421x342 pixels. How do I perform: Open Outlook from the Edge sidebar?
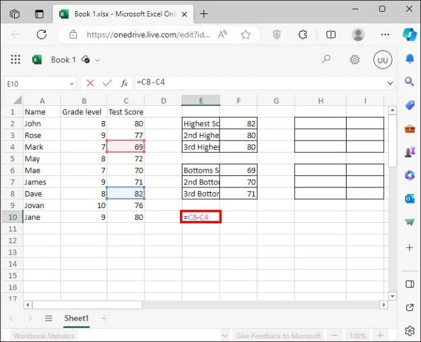click(x=410, y=199)
